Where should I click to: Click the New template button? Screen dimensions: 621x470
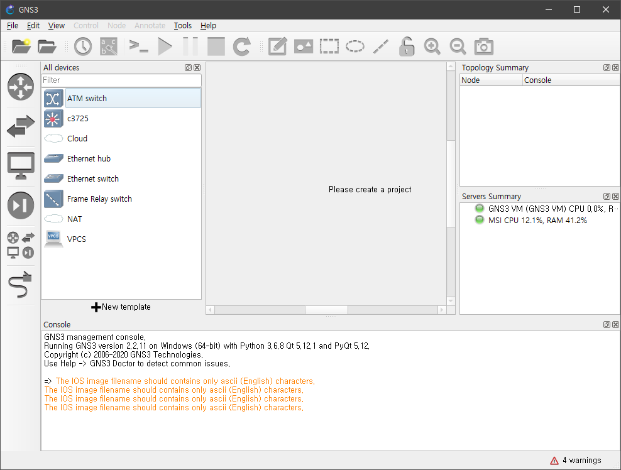coord(121,307)
